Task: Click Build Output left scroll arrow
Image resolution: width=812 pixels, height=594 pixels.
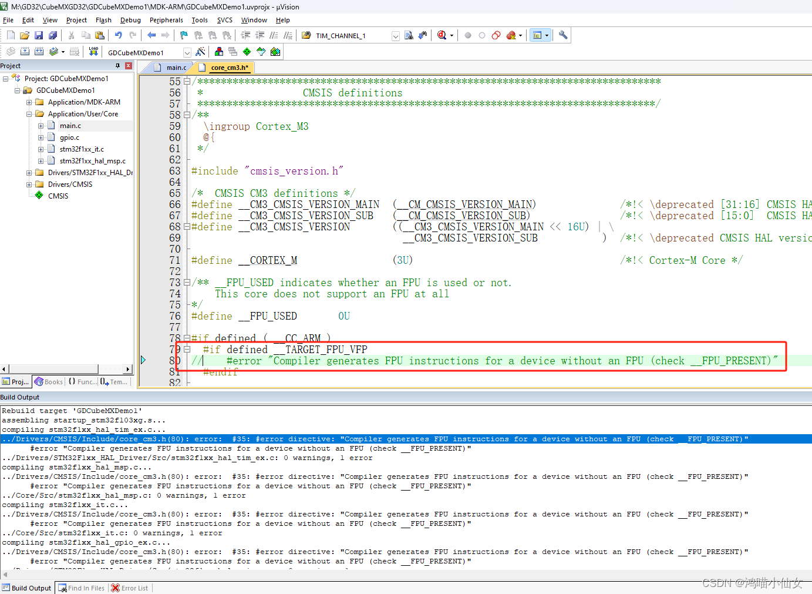Action: point(4,575)
